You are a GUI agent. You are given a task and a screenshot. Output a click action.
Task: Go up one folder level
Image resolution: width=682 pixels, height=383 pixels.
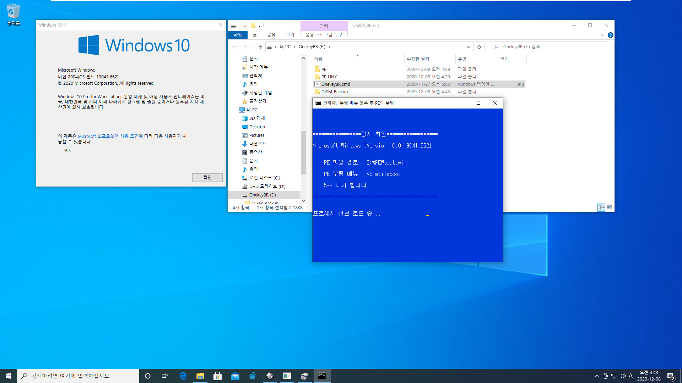click(x=261, y=47)
